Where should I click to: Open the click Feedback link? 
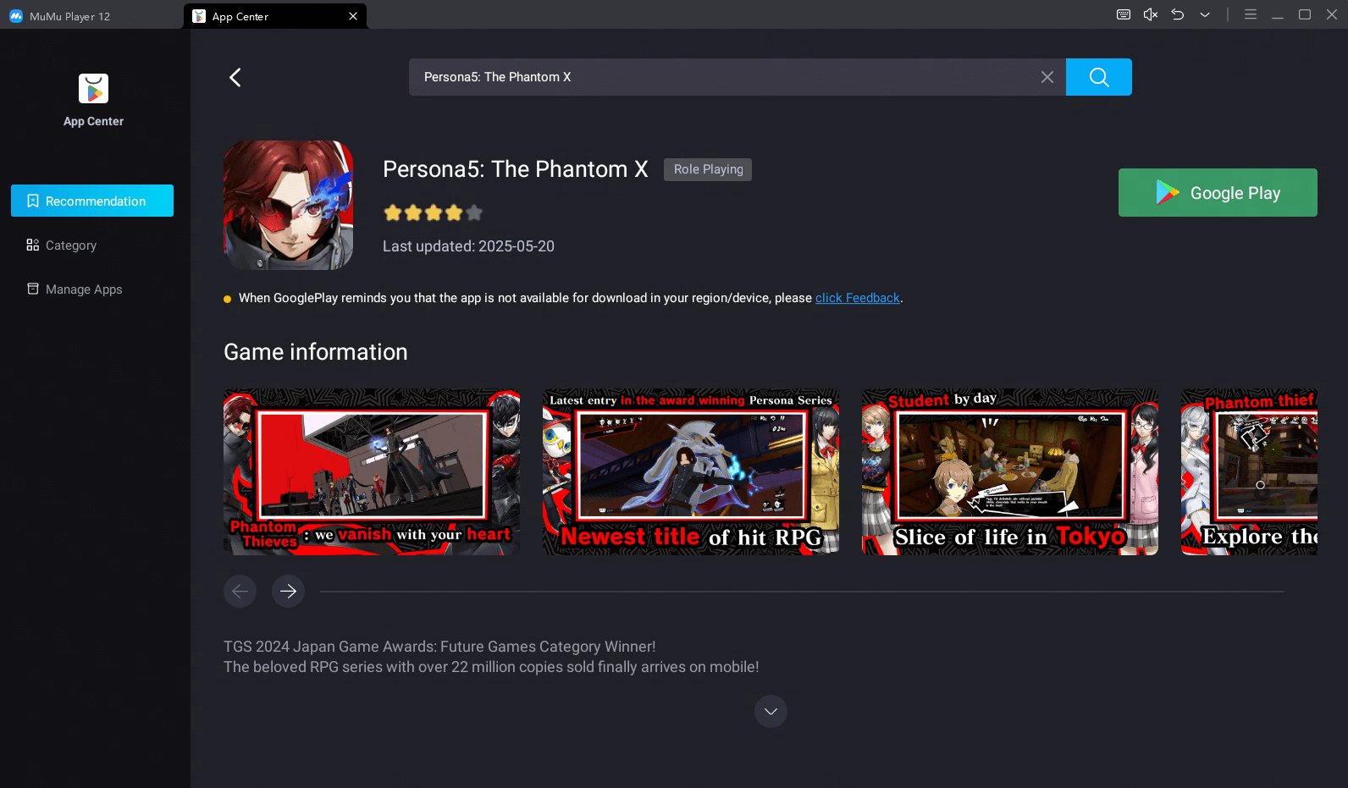tap(858, 298)
